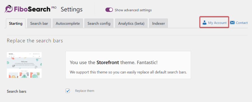Open the Analytics (beta) tab
Image resolution: width=252 pixels, height=102 pixels.
click(x=131, y=23)
